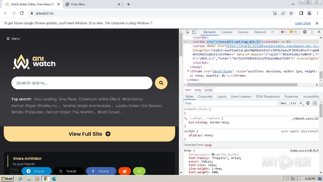This screenshot has height=182, width=323.
Task: Click the Search anime input field
Action: click(x=82, y=83)
